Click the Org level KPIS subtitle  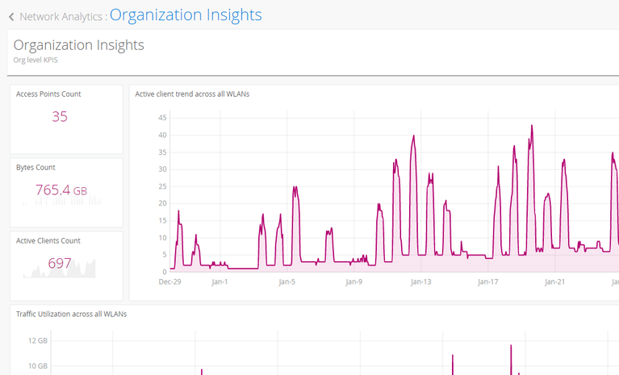(x=36, y=60)
